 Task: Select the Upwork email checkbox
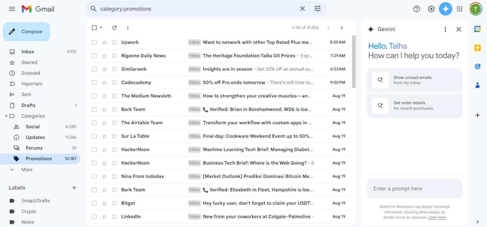(94, 42)
